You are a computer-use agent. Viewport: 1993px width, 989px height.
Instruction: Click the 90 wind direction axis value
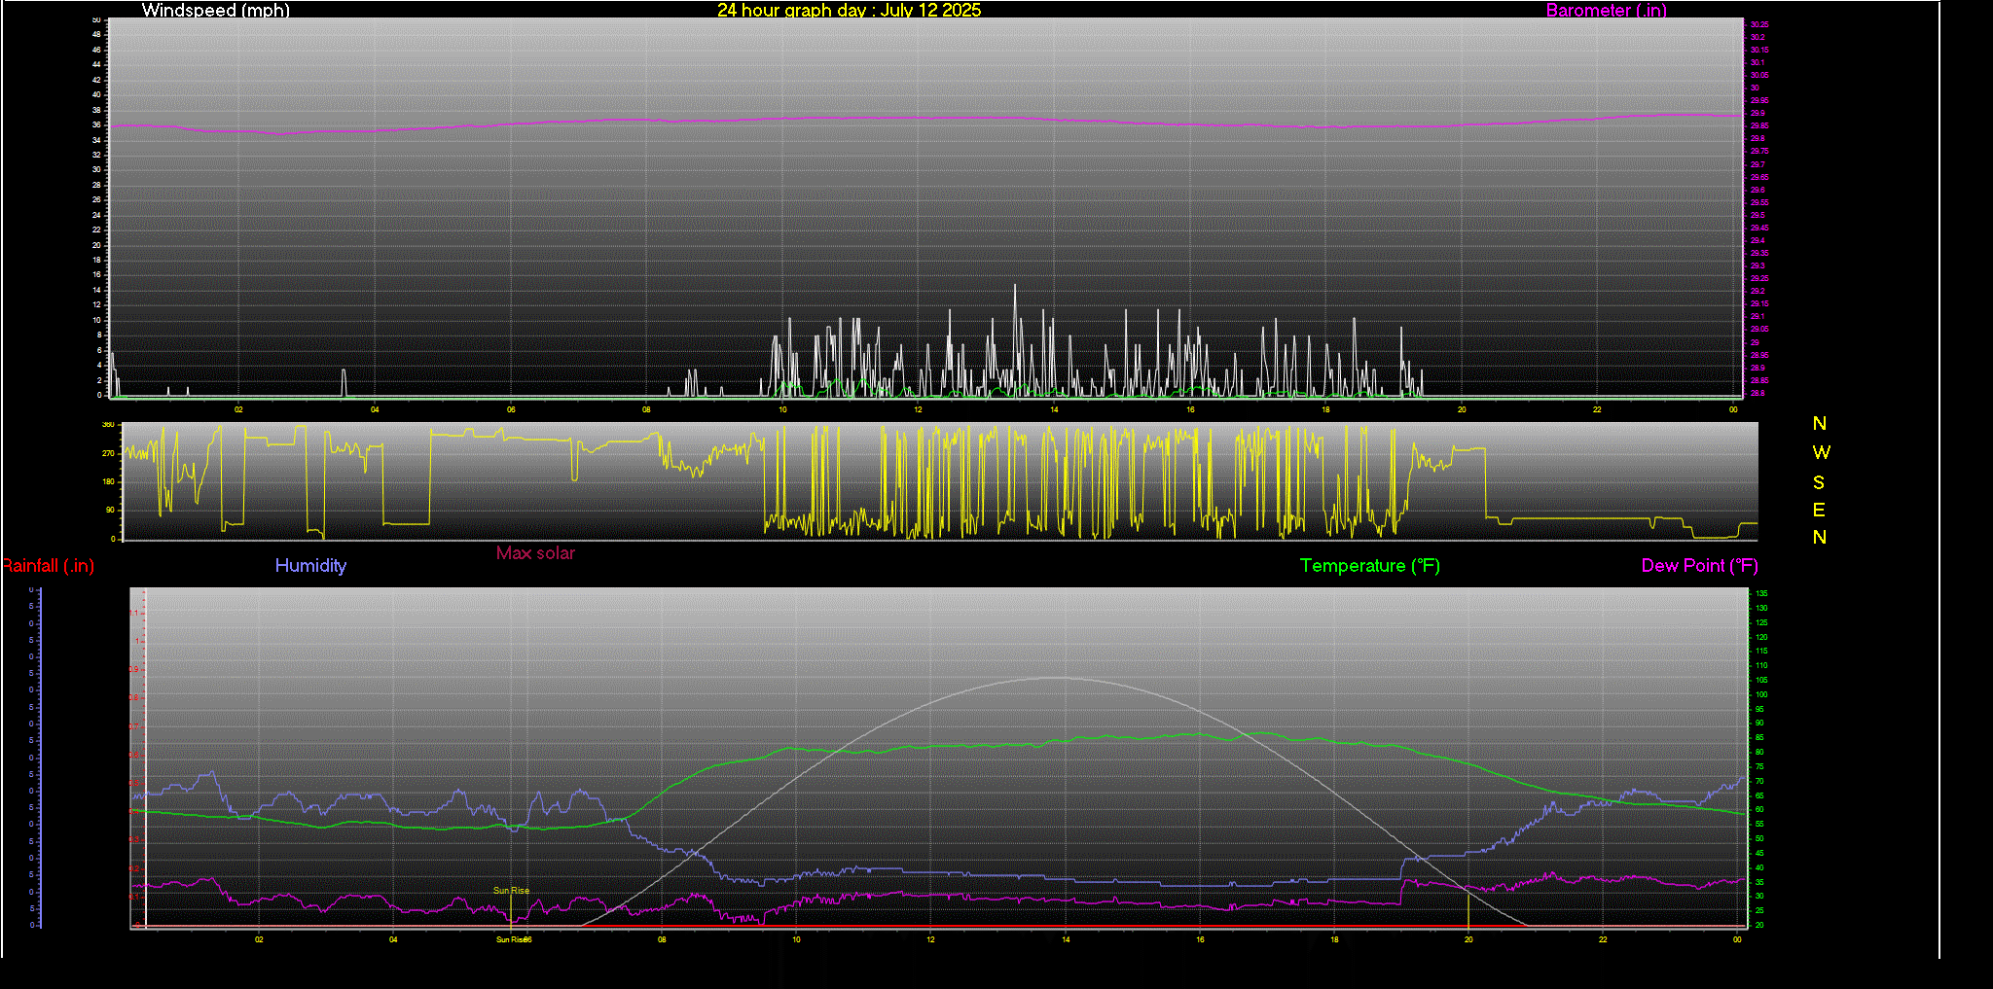pos(110,510)
